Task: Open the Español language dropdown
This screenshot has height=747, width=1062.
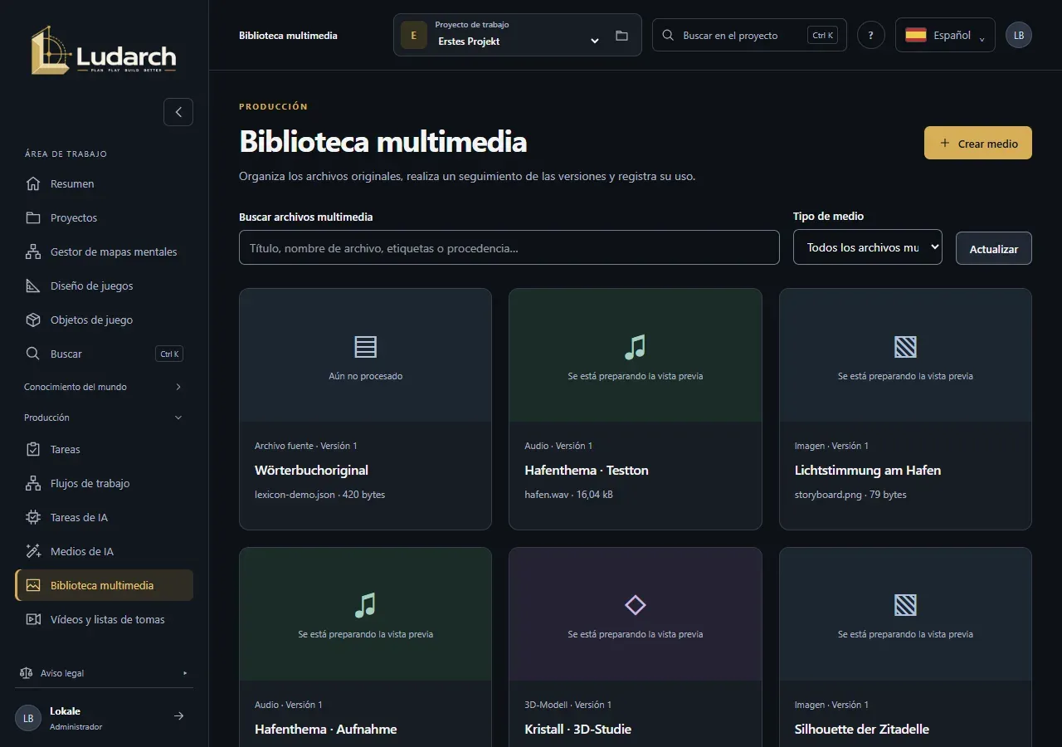Action: coord(945,35)
